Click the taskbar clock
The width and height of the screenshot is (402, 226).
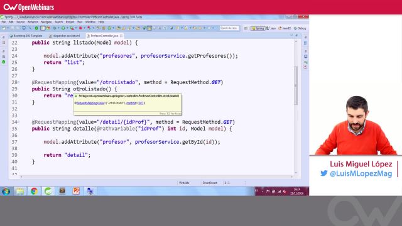click(x=297, y=191)
